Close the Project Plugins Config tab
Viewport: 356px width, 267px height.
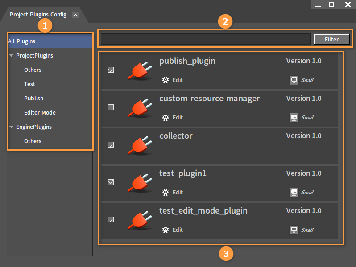75,15
